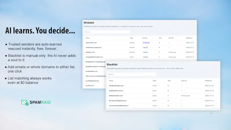Click shop.tiktok.com in Whitelist
The height and width of the screenshot is (130, 231).
[91, 43]
